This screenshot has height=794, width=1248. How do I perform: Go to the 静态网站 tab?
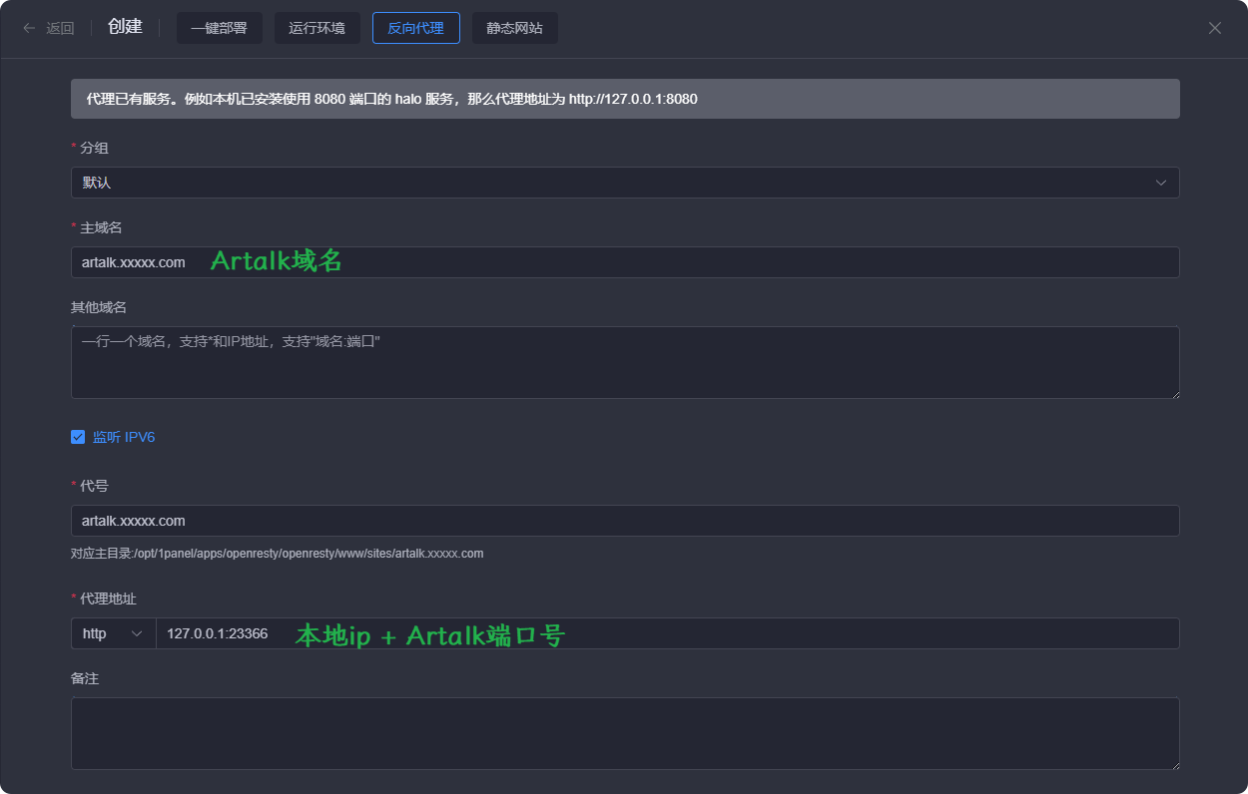click(514, 28)
